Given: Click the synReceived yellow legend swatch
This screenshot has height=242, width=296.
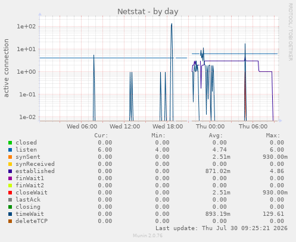Looking at the screenshot, I should coord(10,164).
